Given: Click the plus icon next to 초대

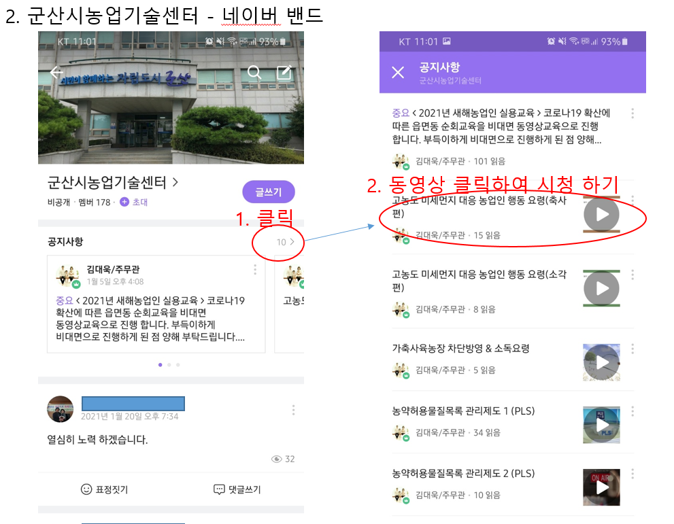Looking at the screenshot, I should 124,202.
